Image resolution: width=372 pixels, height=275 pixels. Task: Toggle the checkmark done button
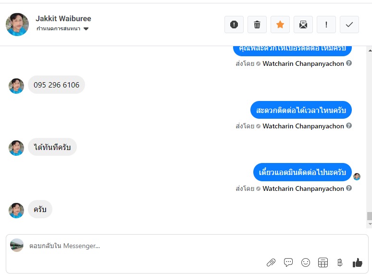[x=349, y=25]
